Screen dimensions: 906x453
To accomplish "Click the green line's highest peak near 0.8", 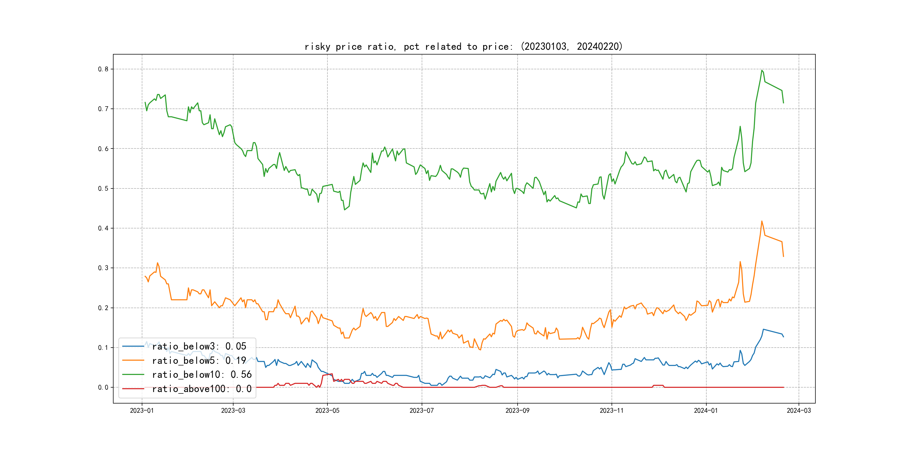I will pos(762,70).
